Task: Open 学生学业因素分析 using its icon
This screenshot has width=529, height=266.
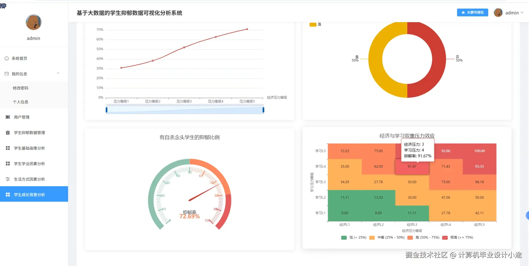Action: click(x=7, y=163)
